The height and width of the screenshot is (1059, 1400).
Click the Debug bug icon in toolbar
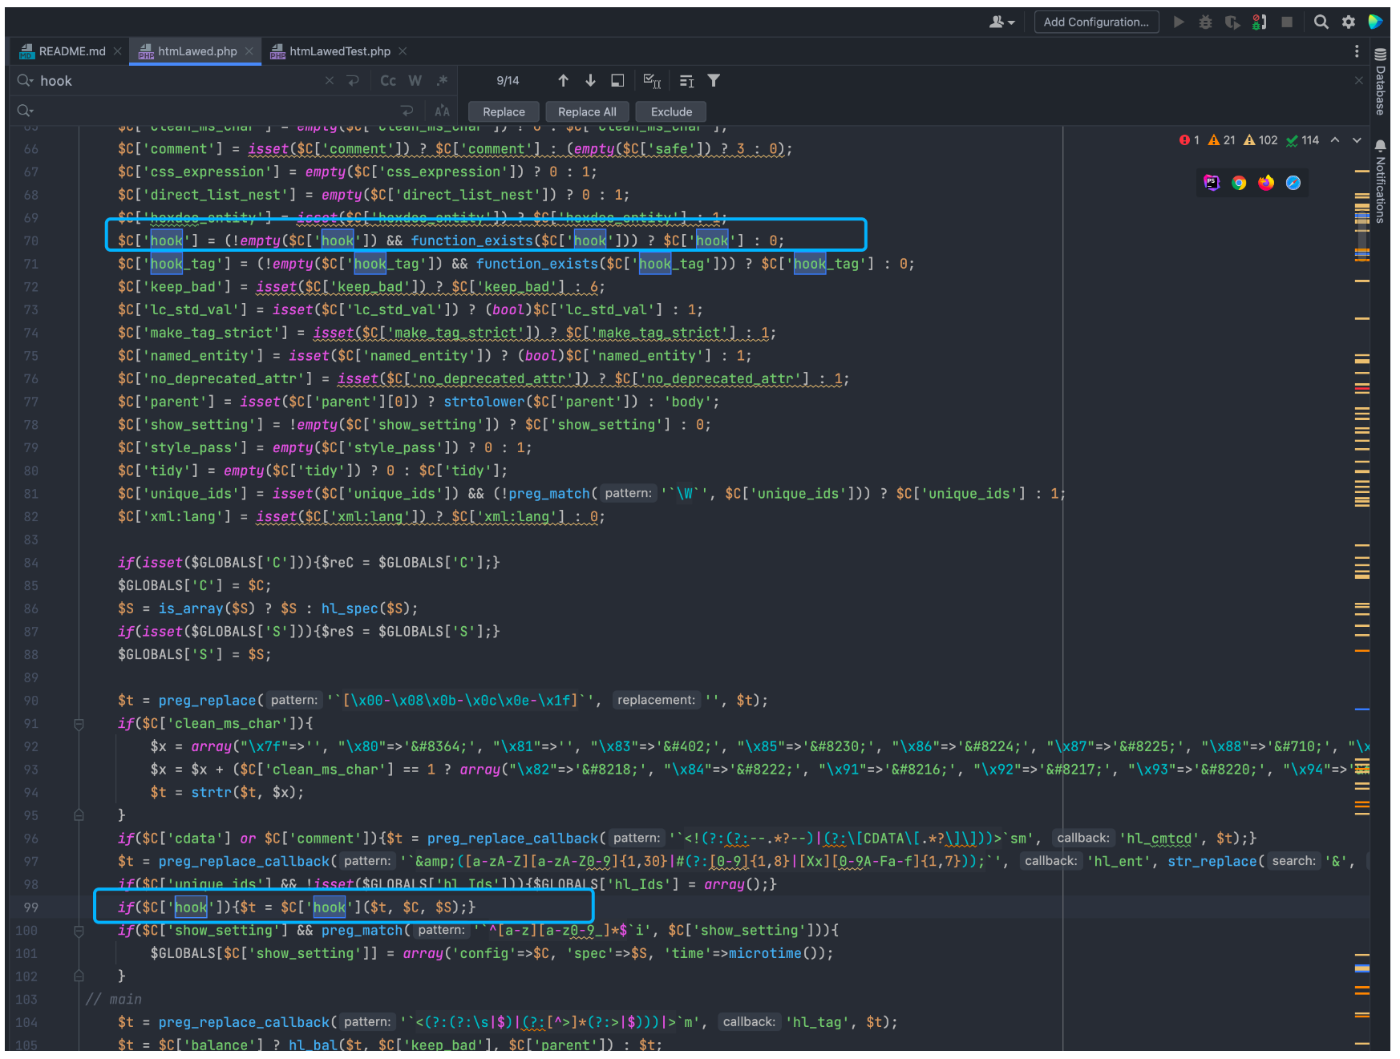point(1205,22)
